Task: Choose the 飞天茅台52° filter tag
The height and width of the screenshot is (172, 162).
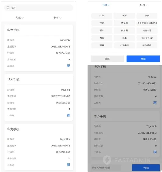Action: pyautogui.click(x=147, y=38)
